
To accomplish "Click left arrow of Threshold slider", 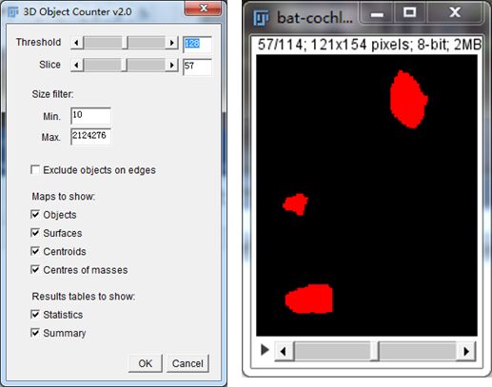I will pyautogui.click(x=76, y=43).
